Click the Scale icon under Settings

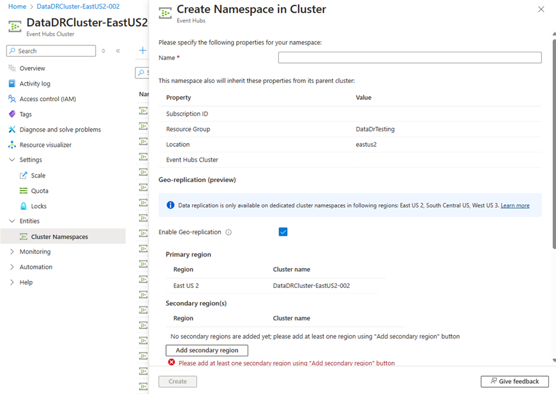[23, 175]
